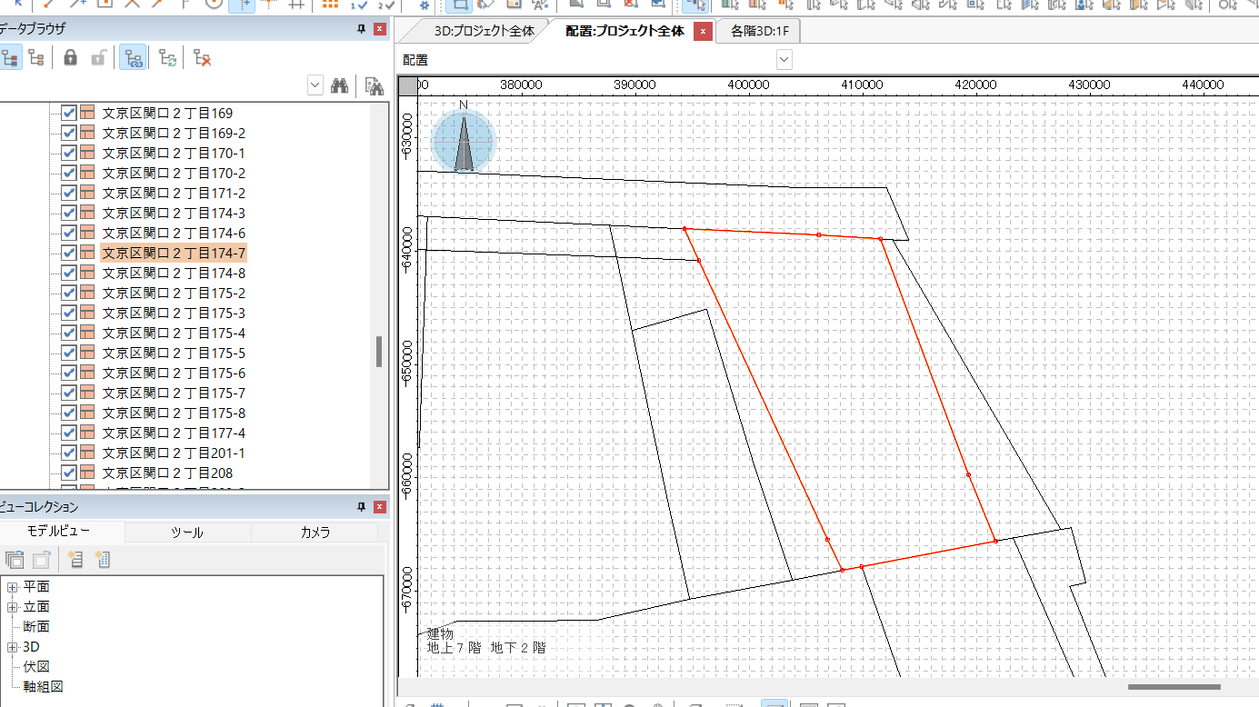Click the horizontal scrollbar thumb under the drawing
This screenshot has width=1259, height=707.
click(1174, 687)
